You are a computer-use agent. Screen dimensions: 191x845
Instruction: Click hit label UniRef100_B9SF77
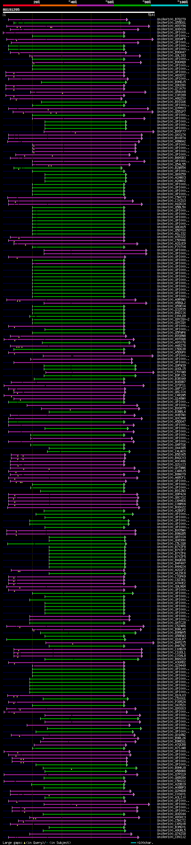point(171,132)
